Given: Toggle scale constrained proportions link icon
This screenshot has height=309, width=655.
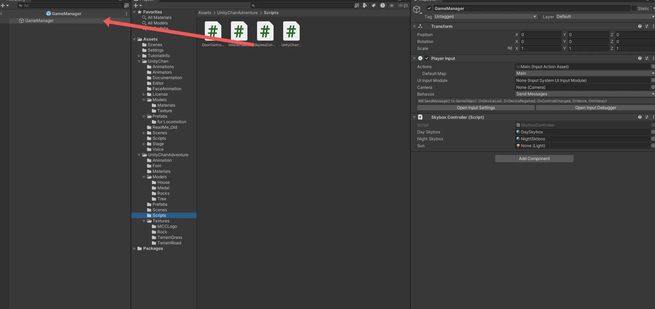Looking at the screenshot, I should click(x=510, y=49).
